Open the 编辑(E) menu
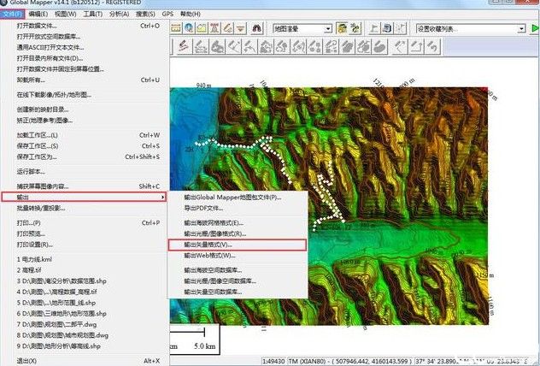The height and width of the screenshot is (366, 540). (x=38, y=14)
